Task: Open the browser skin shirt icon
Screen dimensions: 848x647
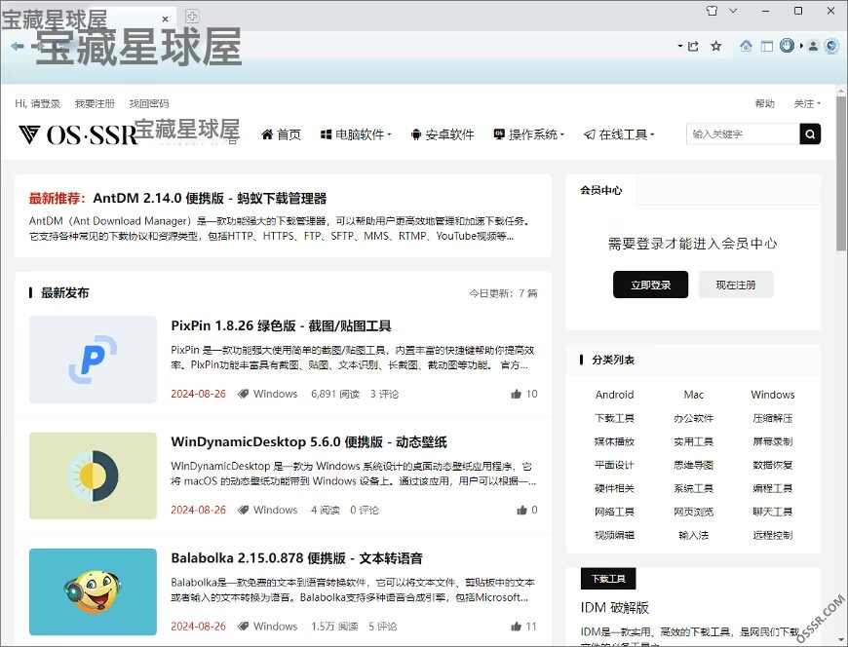Action: tap(713, 11)
